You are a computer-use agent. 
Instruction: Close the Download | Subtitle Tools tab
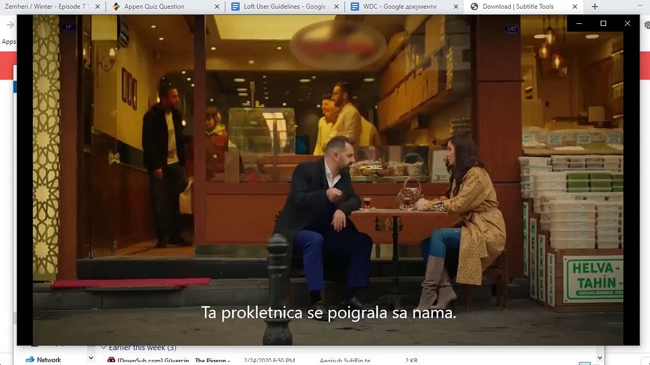pos(575,7)
